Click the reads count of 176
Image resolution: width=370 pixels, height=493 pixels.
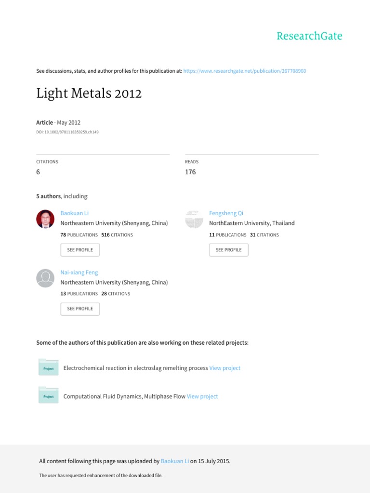(190, 172)
